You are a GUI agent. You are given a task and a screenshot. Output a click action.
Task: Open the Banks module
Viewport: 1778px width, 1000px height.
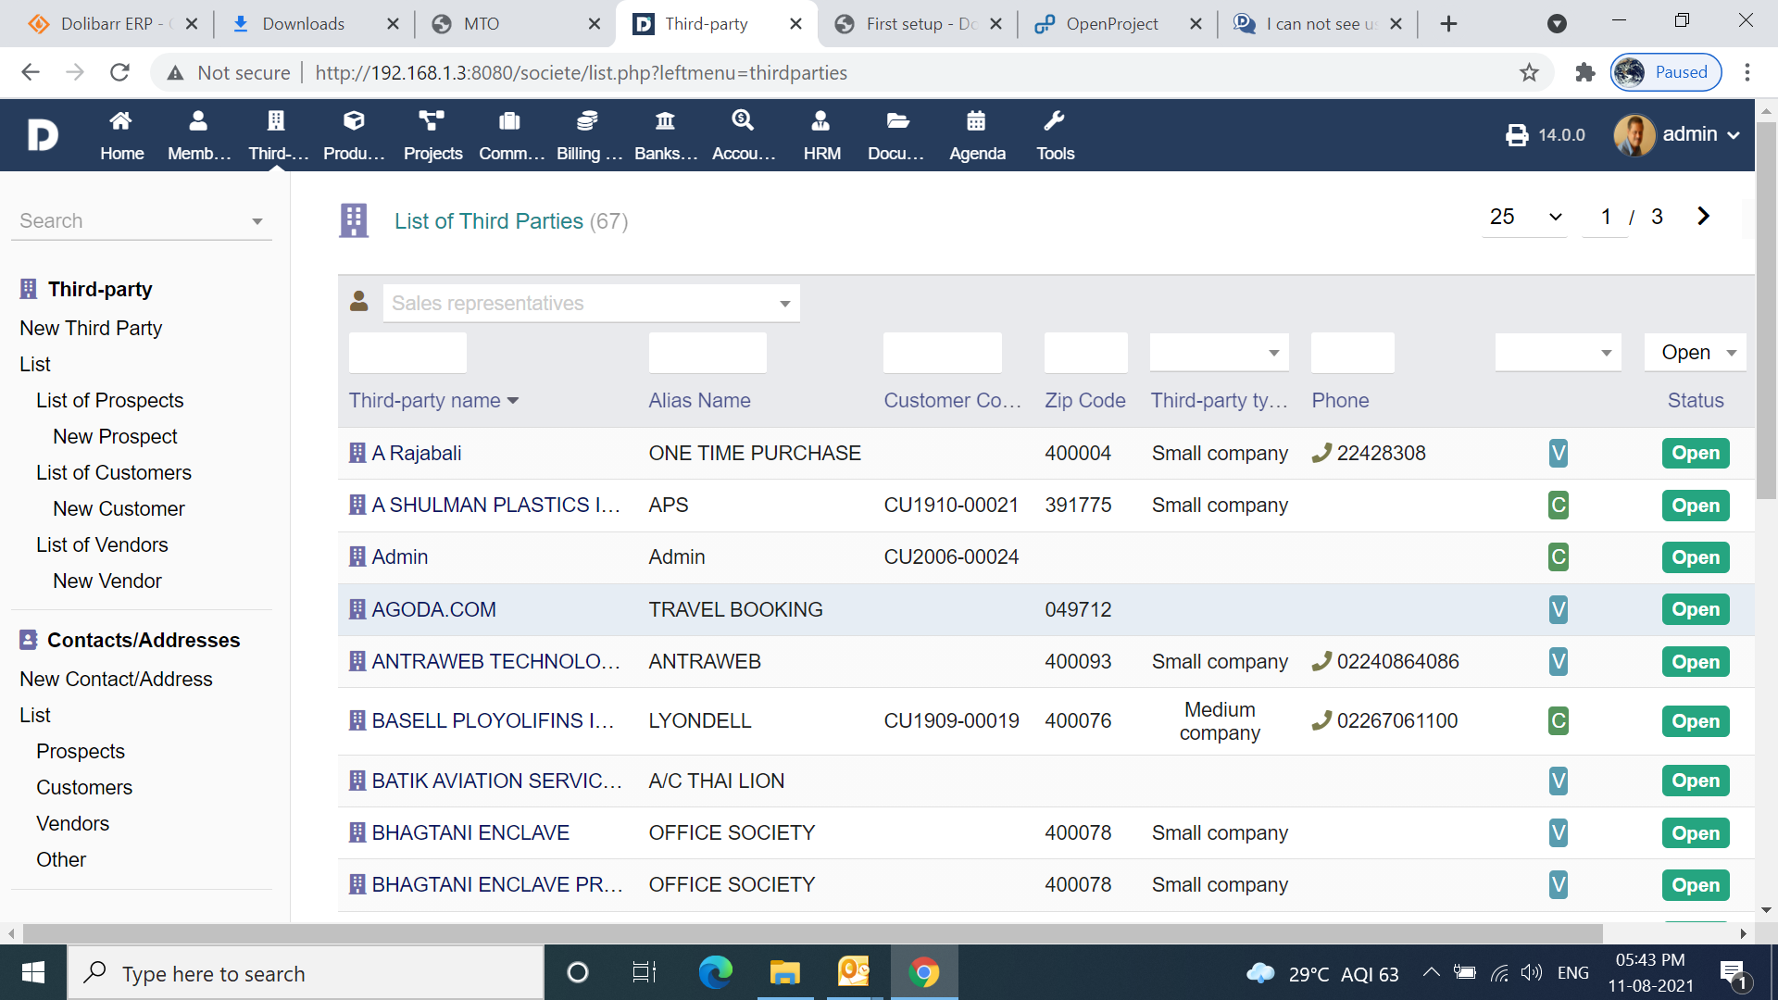click(x=665, y=135)
